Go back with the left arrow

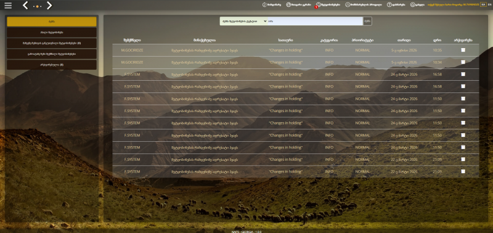pyautogui.click(x=25, y=5)
